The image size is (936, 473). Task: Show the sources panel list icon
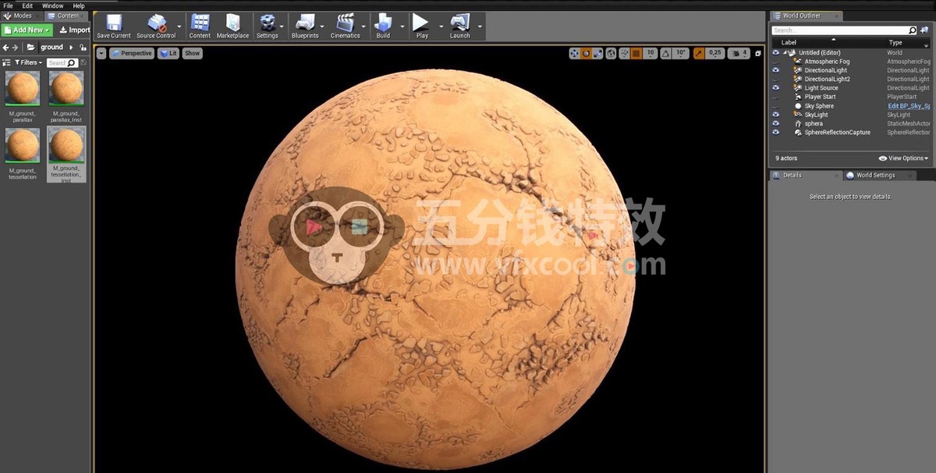[x=6, y=62]
